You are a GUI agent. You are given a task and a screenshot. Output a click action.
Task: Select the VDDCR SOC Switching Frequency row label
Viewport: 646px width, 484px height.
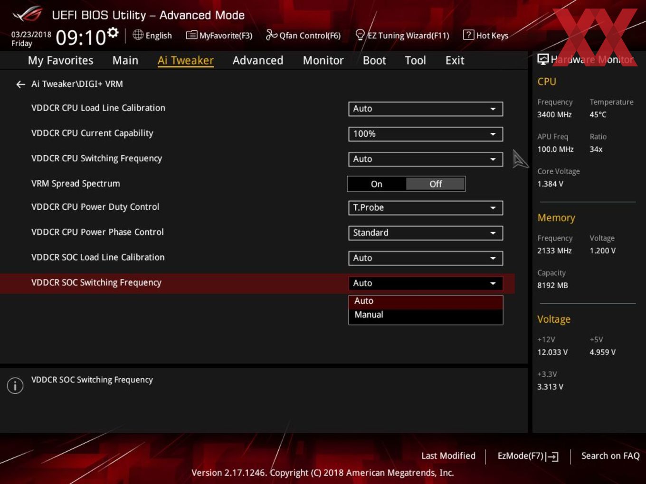tap(96, 282)
